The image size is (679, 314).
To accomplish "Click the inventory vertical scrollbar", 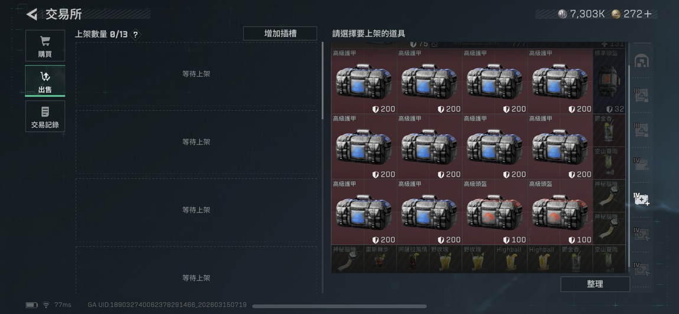I will click(629, 166).
